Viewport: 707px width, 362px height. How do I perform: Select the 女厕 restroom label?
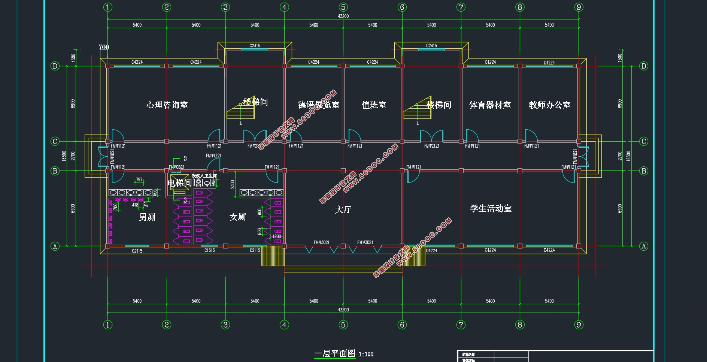tap(237, 217)
